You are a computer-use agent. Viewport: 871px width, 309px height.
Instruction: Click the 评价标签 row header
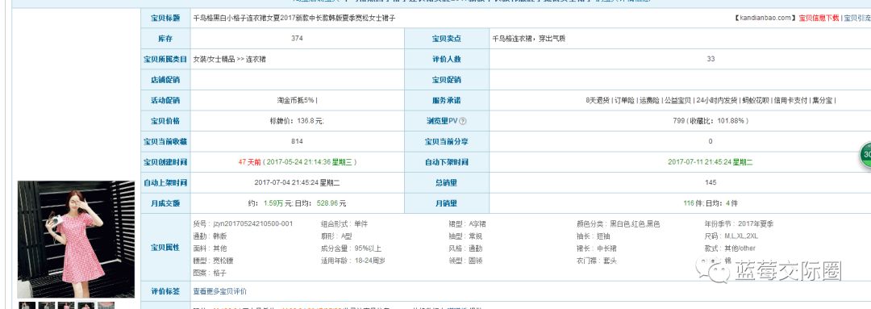[x=165, y=291]
